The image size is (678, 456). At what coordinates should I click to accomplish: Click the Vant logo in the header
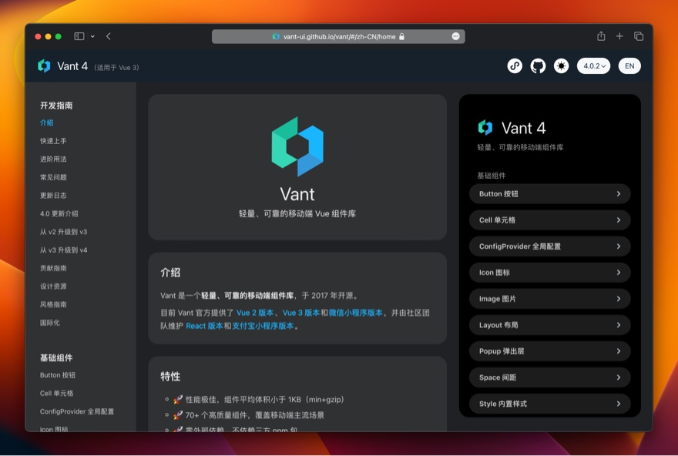tap(44, 66)
